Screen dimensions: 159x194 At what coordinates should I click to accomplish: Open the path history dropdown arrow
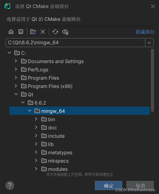tap(149, 43)
